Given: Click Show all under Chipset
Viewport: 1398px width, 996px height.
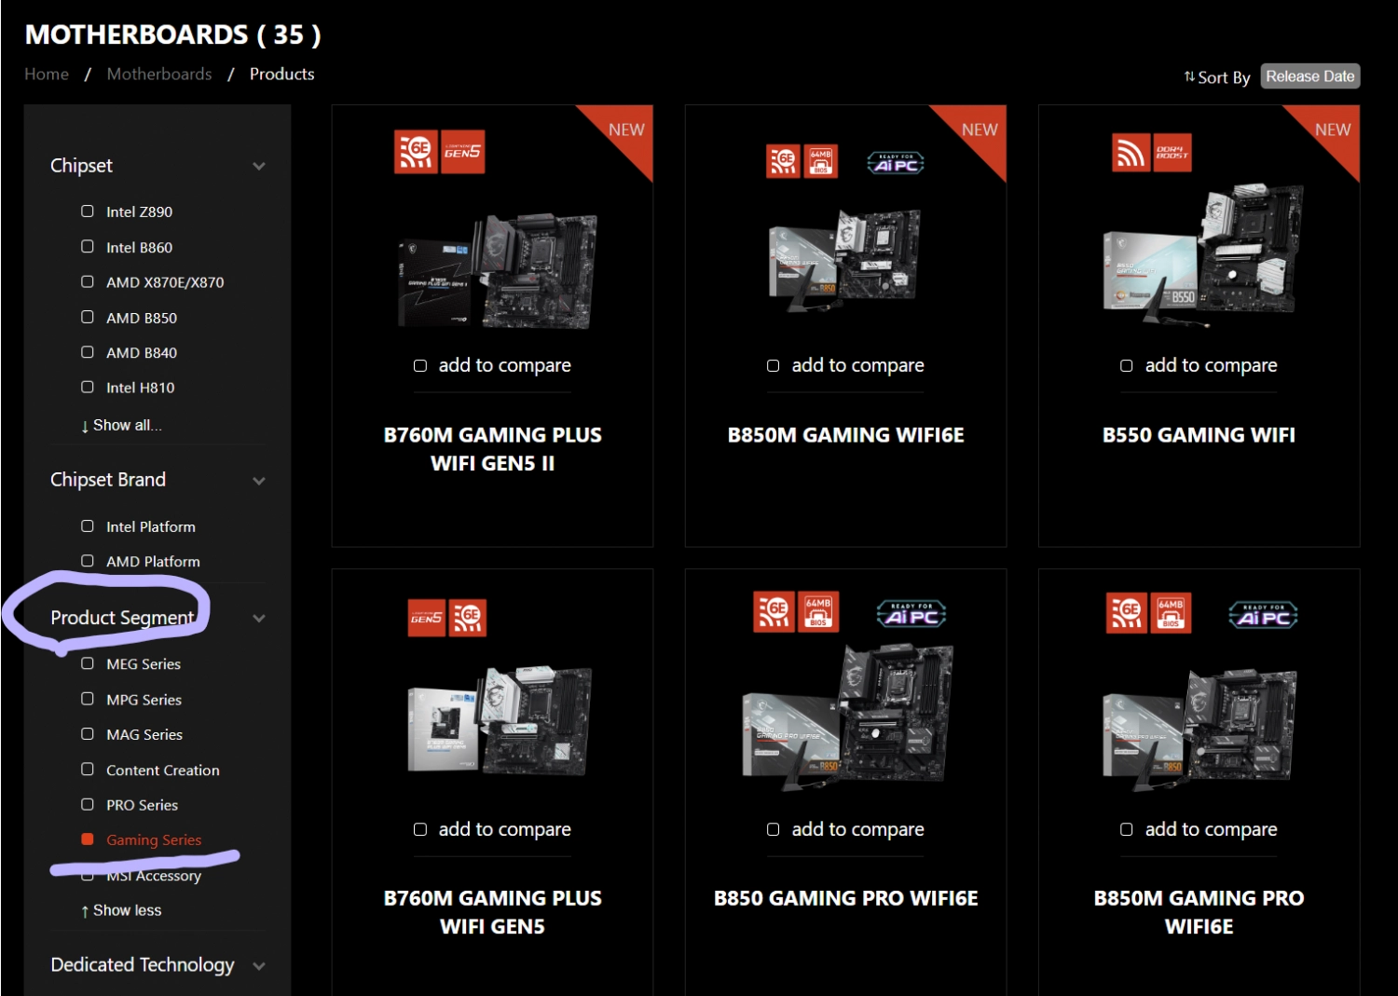Looking at the screenshot, I should click(121, 425).
